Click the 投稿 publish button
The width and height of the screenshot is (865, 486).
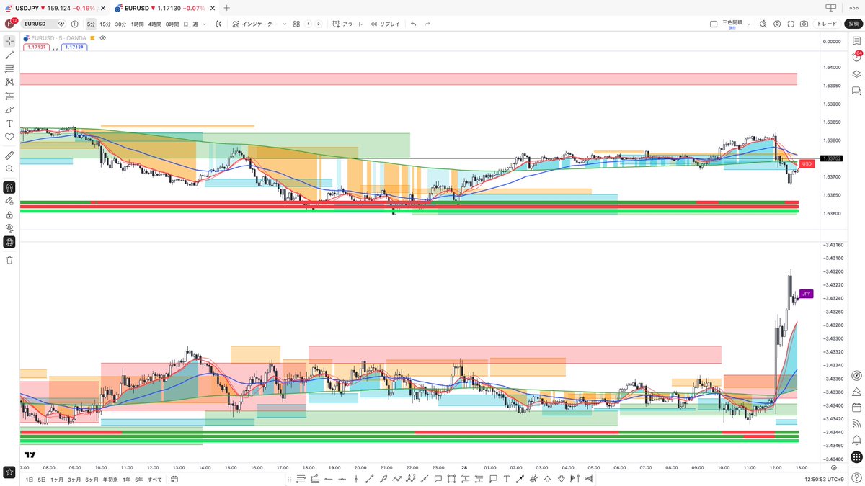tap(853, 24)
